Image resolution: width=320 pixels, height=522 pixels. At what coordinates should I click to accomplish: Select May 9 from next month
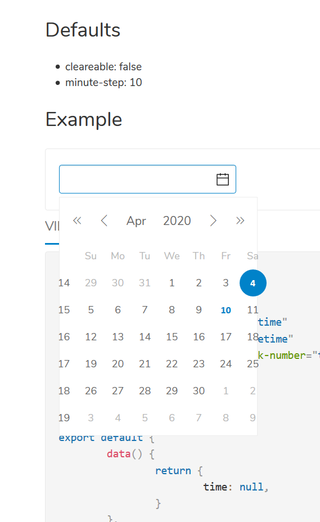(x=253, y=418)
